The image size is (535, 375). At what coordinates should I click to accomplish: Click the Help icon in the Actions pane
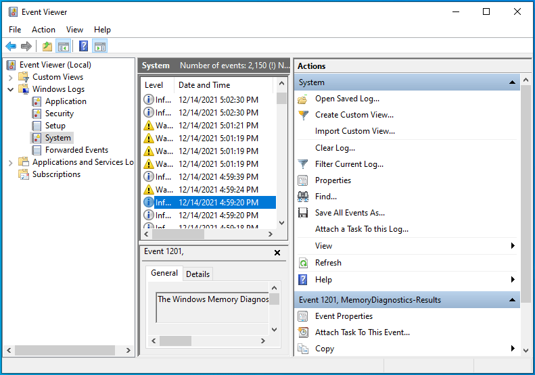tap(303, 280)
